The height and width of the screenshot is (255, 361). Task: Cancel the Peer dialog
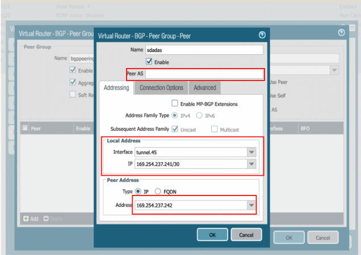(x=246, y=235)
